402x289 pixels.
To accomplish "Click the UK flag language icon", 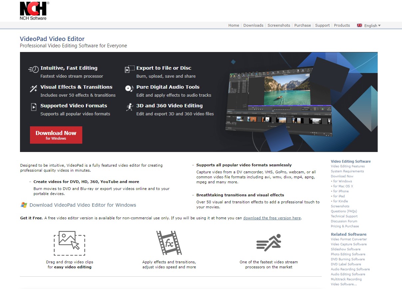I will pos(359,25).
